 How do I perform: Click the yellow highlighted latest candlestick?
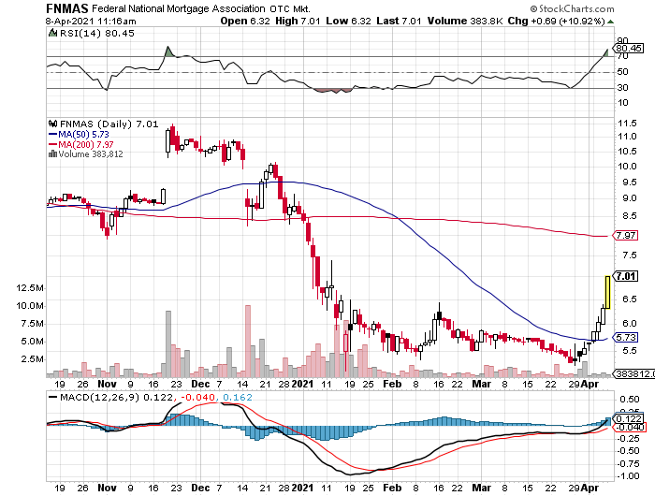point(607,293)
